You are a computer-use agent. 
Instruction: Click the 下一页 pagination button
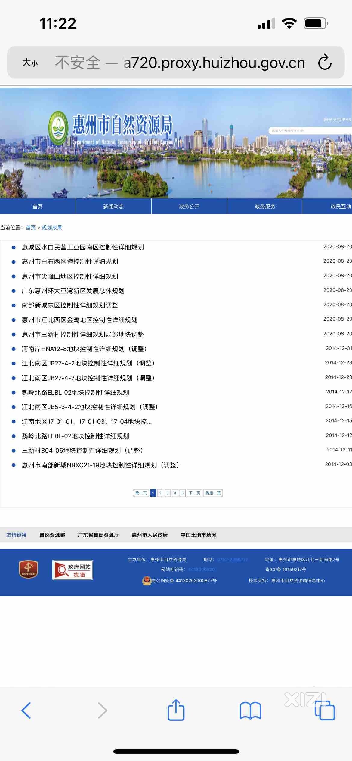click(194, 493)
